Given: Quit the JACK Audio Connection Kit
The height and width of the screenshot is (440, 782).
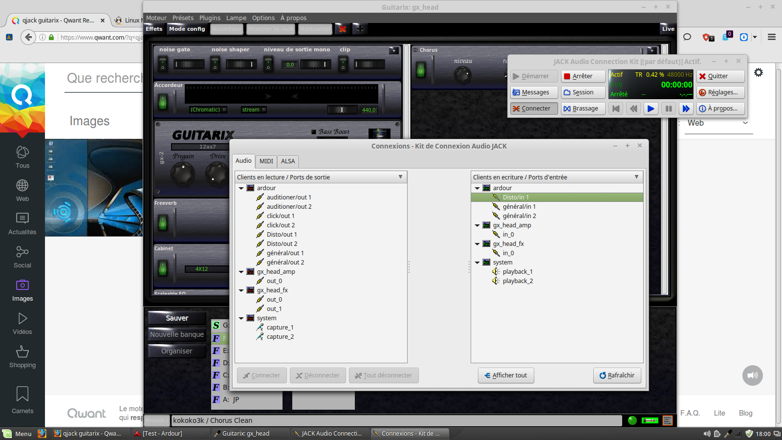Looking at the screenshot, I should tap(721, 76).
